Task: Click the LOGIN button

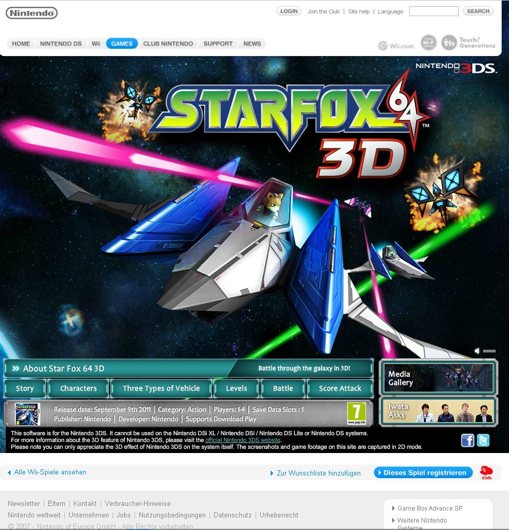Action: point(289,11)
